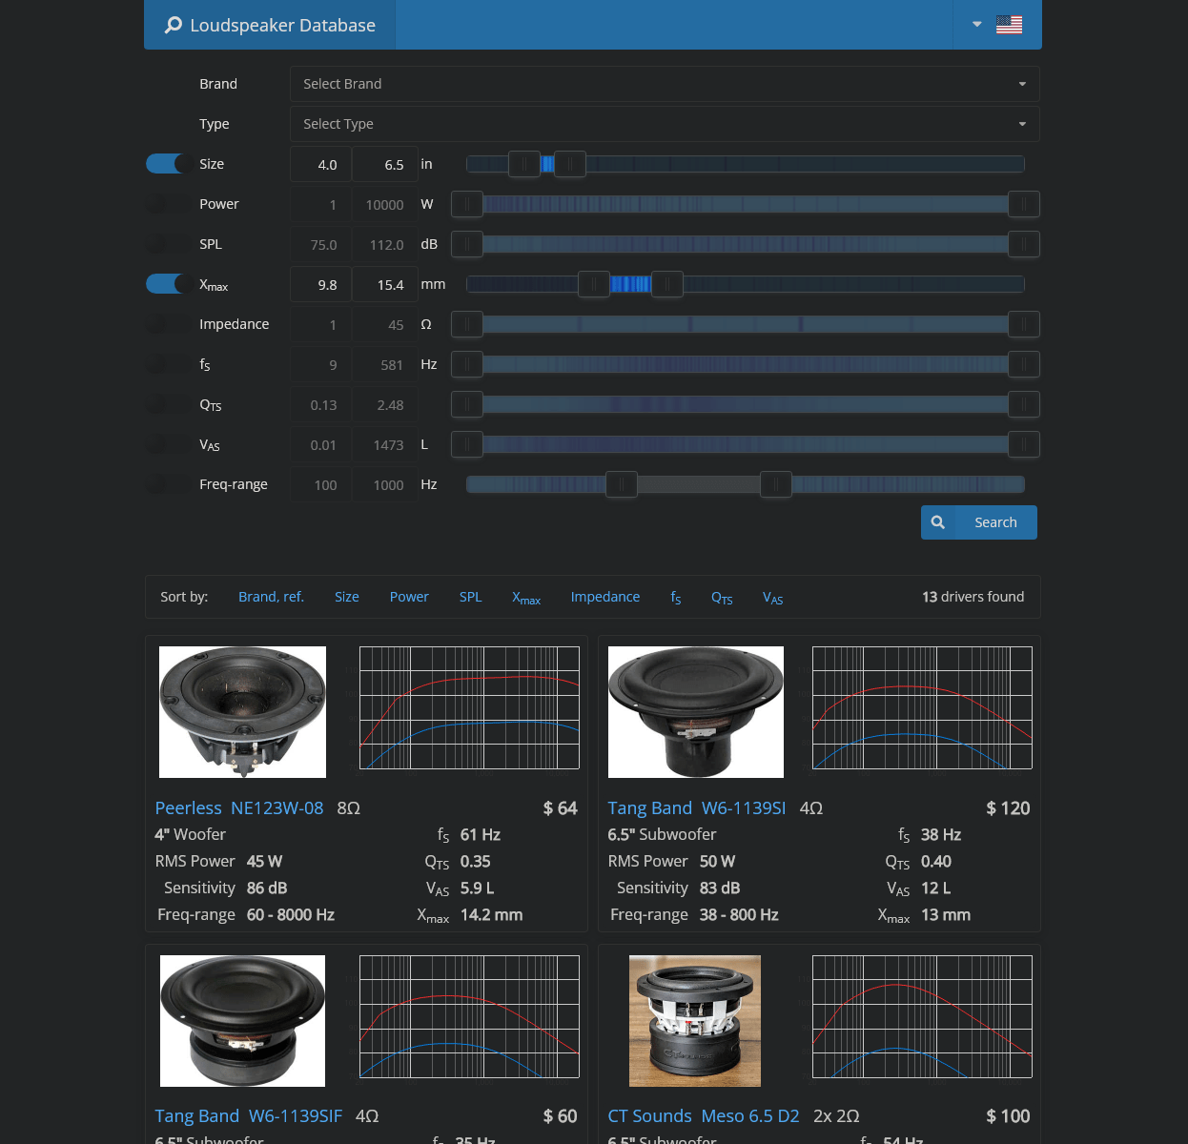The image size is (1188, 1144).
Task: Click the Freq-range minimum field 100
Action: point(320,484)
